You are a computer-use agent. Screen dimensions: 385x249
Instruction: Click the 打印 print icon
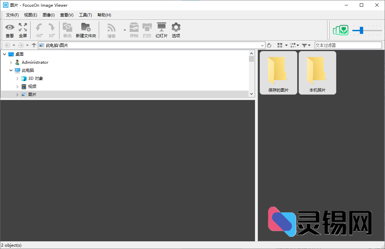pos(147,30)
